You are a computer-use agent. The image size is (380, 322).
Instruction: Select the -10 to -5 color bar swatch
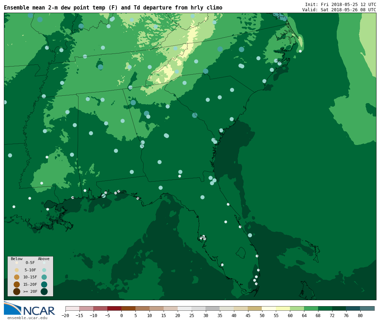click(100, 308)
